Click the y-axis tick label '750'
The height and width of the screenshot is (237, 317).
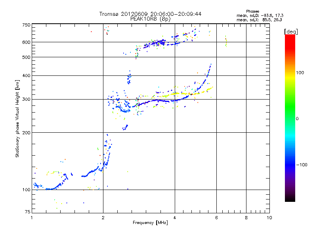click(26, 25)
